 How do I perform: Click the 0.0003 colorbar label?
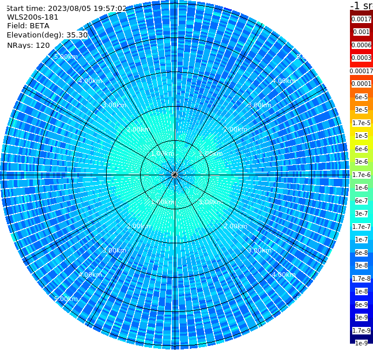coord(361,58)
